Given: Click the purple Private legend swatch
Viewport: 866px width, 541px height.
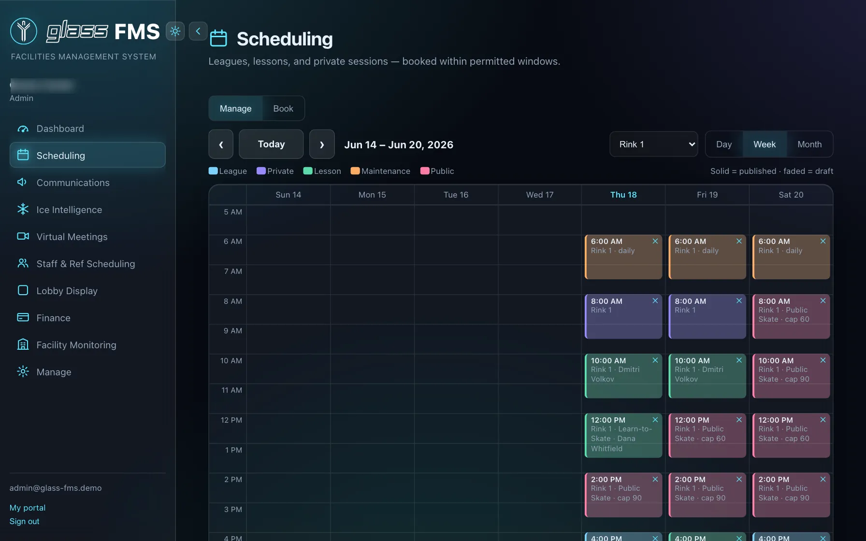Looking at the screenshot, I should click(x=261, y=171).
